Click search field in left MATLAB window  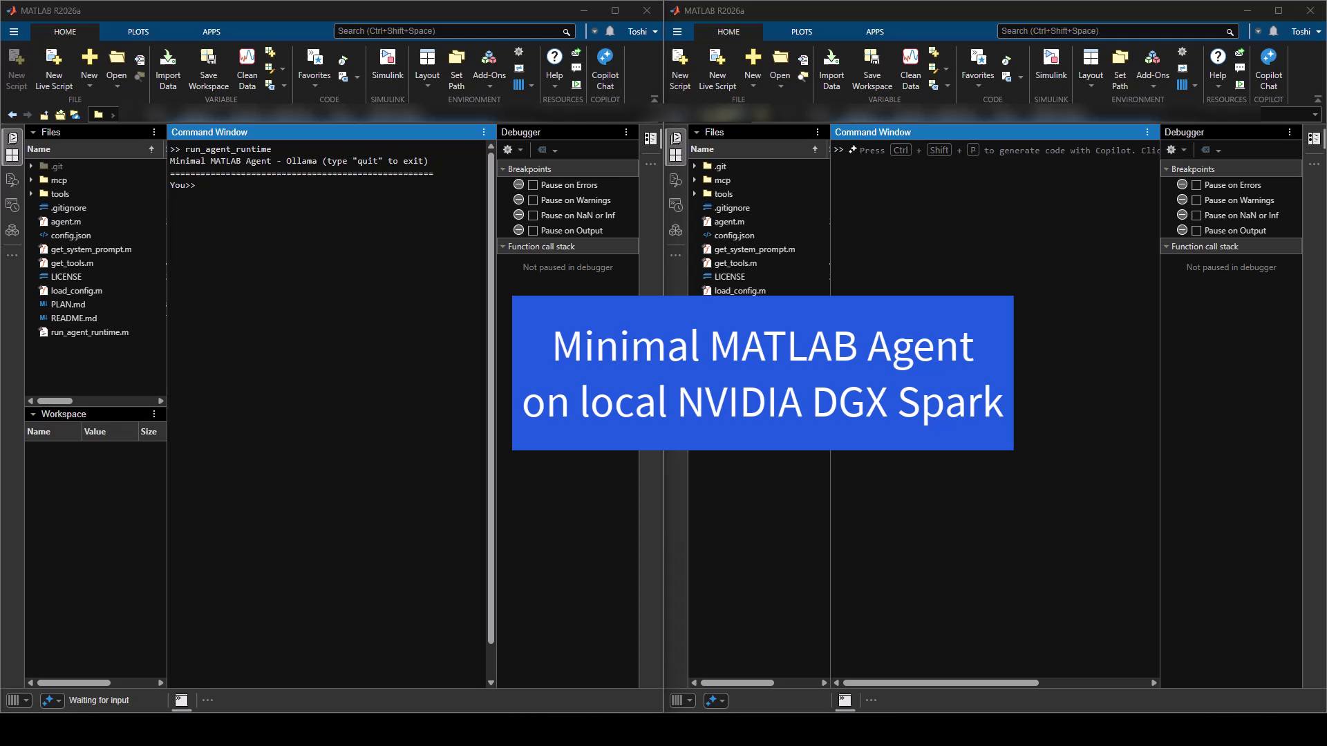pos(454,31)
